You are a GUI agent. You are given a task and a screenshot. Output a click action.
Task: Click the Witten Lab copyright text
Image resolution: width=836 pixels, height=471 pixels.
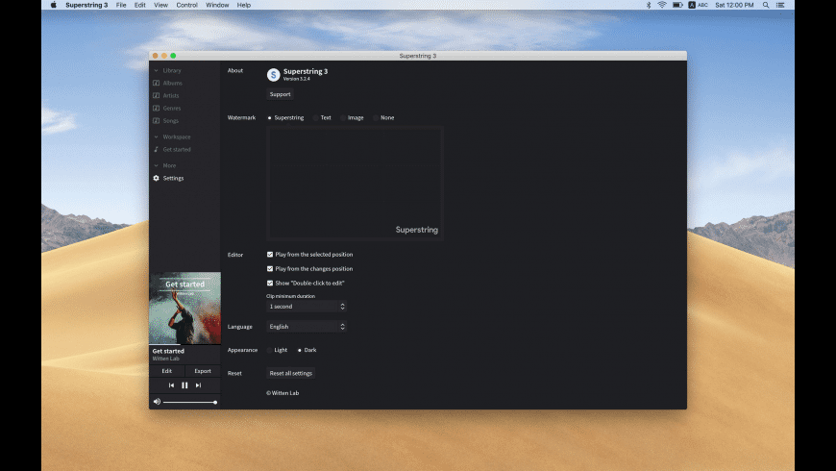(283, 393)
